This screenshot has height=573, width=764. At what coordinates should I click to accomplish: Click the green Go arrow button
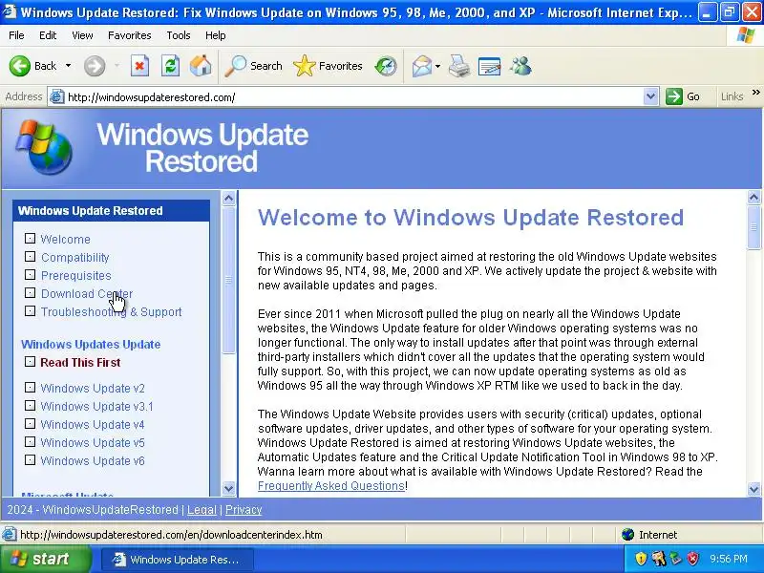coord(674,96)
